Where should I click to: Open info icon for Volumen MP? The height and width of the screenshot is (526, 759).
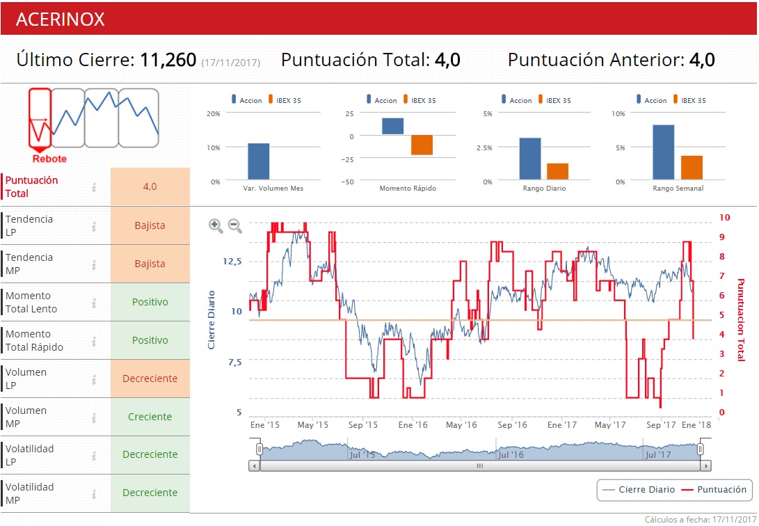tap(94, 417)
